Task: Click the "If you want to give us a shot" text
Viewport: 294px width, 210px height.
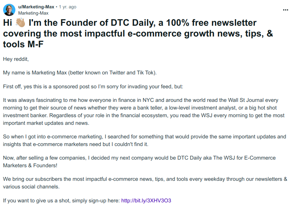Action: (61, 201)
